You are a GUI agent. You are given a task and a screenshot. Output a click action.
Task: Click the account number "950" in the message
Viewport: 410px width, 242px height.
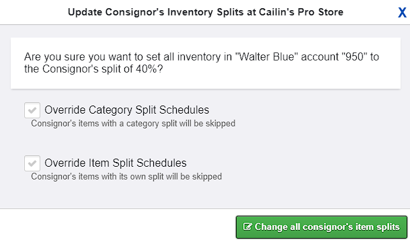[355, 56]
